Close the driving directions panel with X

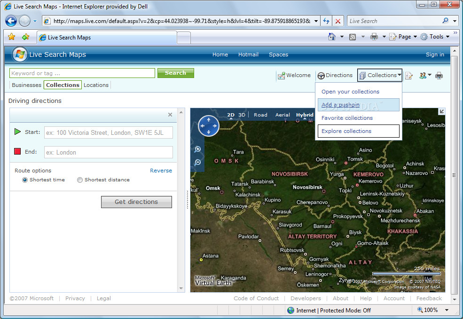170,115
